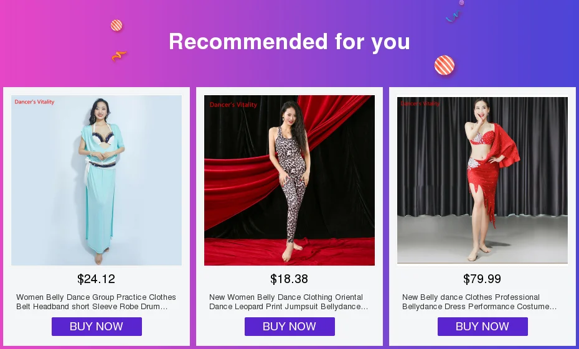The image size is (579, 349).
Task: Click the $79.99 price label
Action: 482,279
